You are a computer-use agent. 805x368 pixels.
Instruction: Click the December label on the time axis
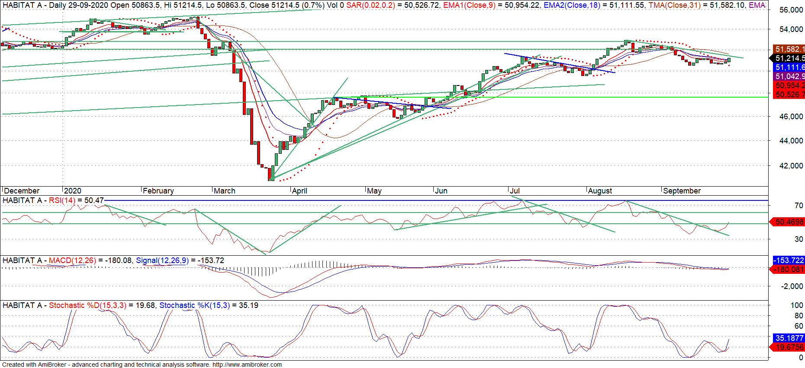22,191
